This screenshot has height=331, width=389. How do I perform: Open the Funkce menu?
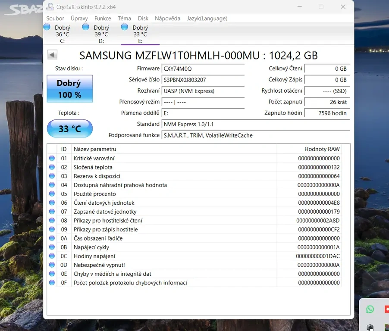tap(102, 18)
